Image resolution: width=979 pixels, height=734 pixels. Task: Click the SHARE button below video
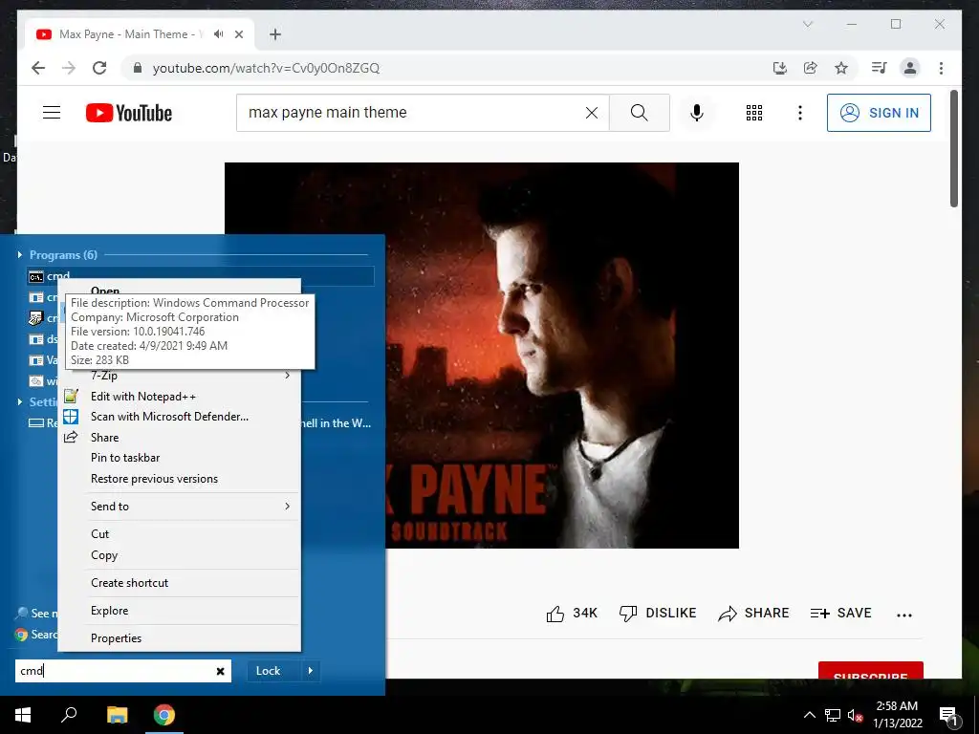(x=753, y=614)
